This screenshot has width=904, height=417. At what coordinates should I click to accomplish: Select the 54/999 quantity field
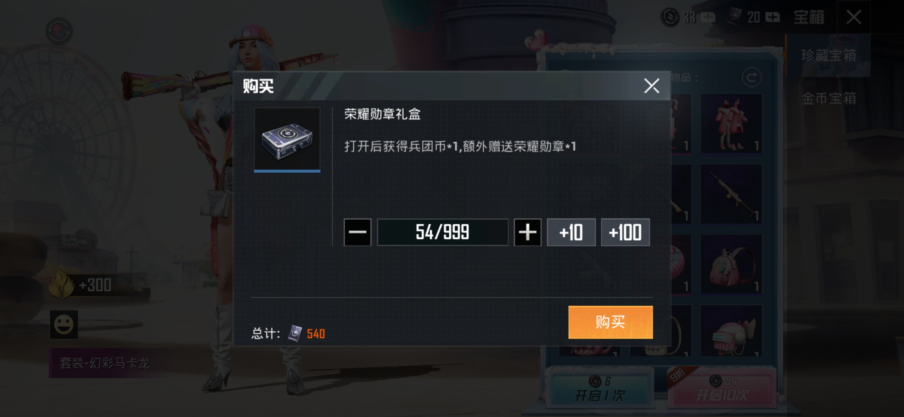click(442, 232)
